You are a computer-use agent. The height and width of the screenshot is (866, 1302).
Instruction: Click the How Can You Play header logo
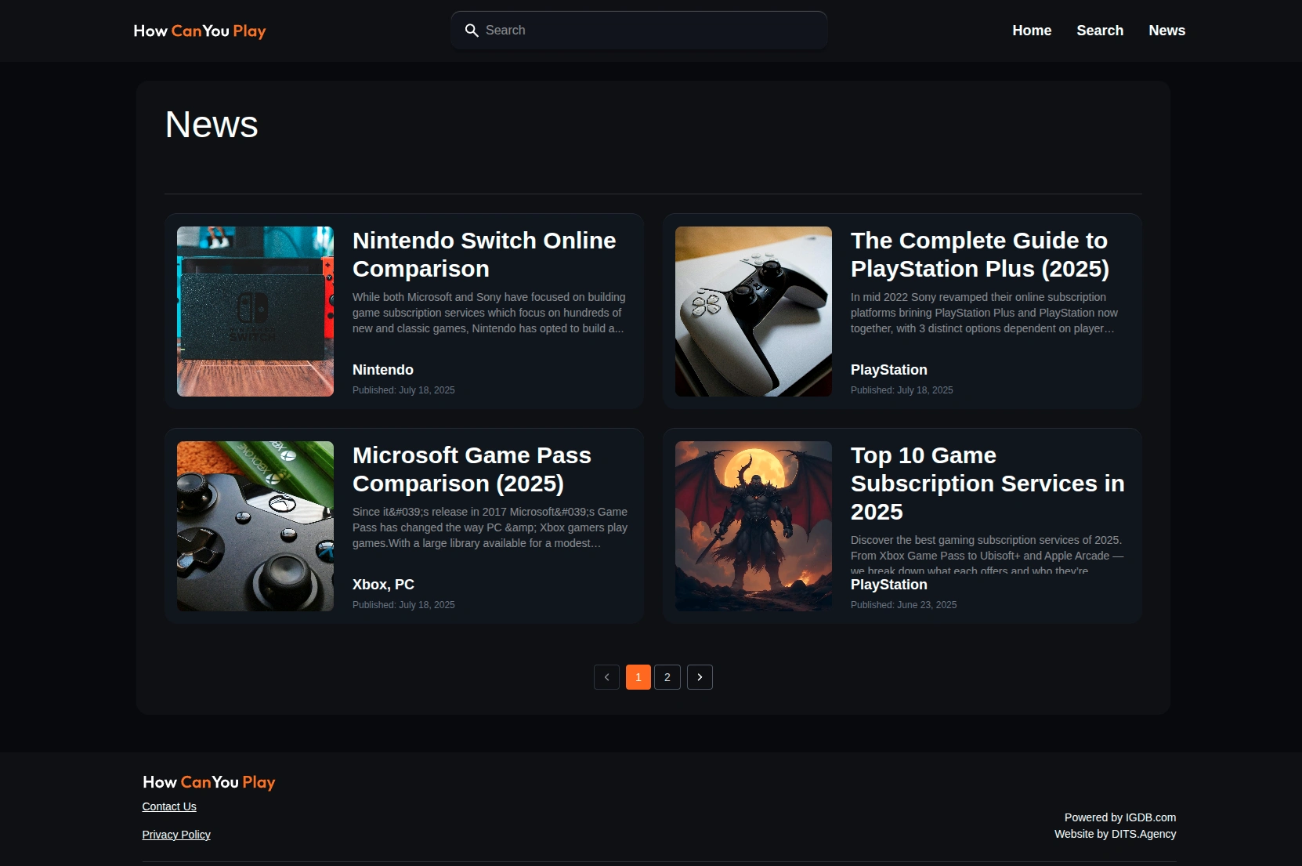(x=200, y=31)
